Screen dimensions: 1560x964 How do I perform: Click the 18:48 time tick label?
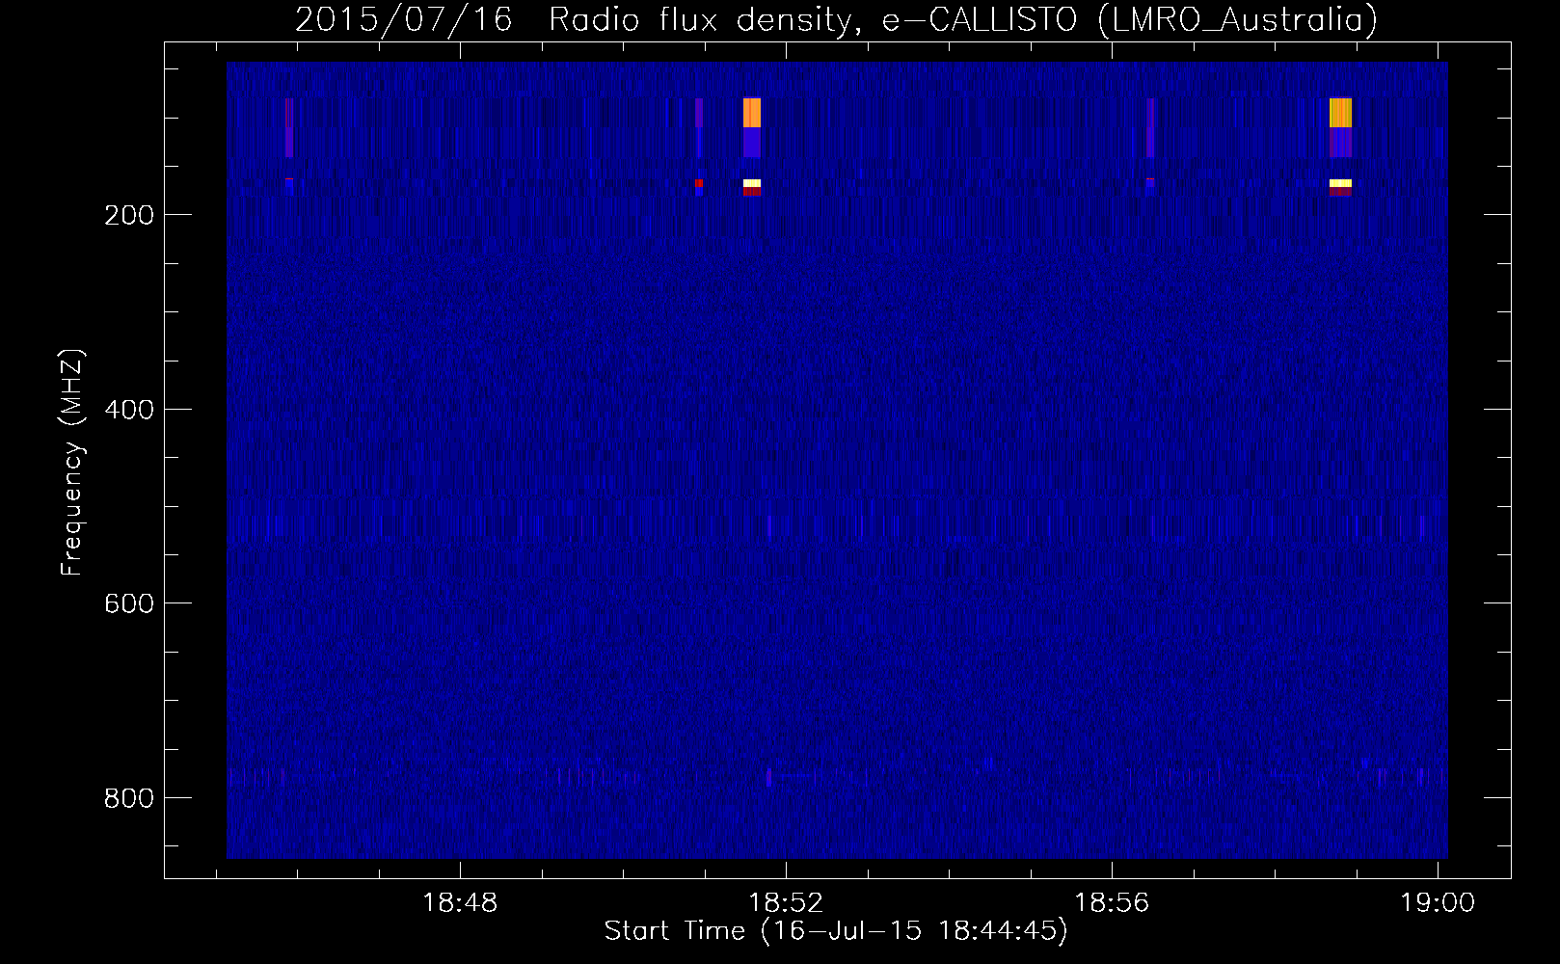[x=460, y=903]
